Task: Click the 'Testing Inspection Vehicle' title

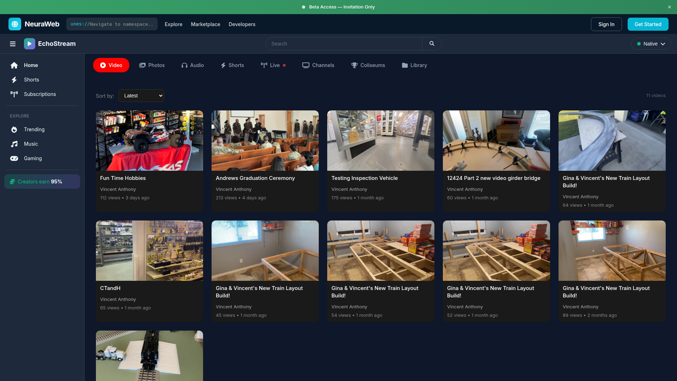Action: click(x=365, y=178)
